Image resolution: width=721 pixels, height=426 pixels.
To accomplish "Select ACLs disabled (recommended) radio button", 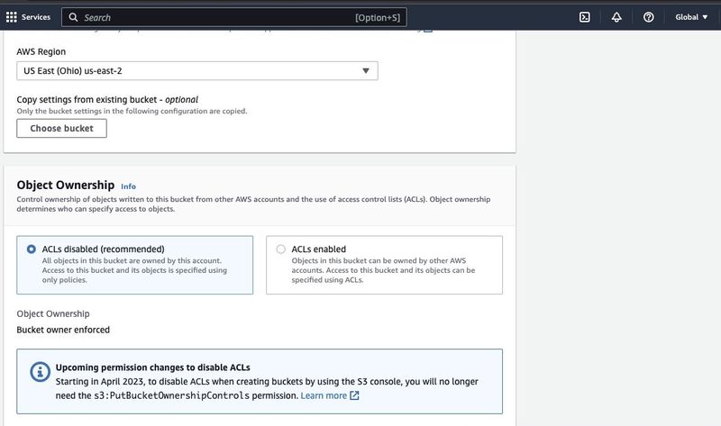I will pyautogui.click(x=32, y=249).
